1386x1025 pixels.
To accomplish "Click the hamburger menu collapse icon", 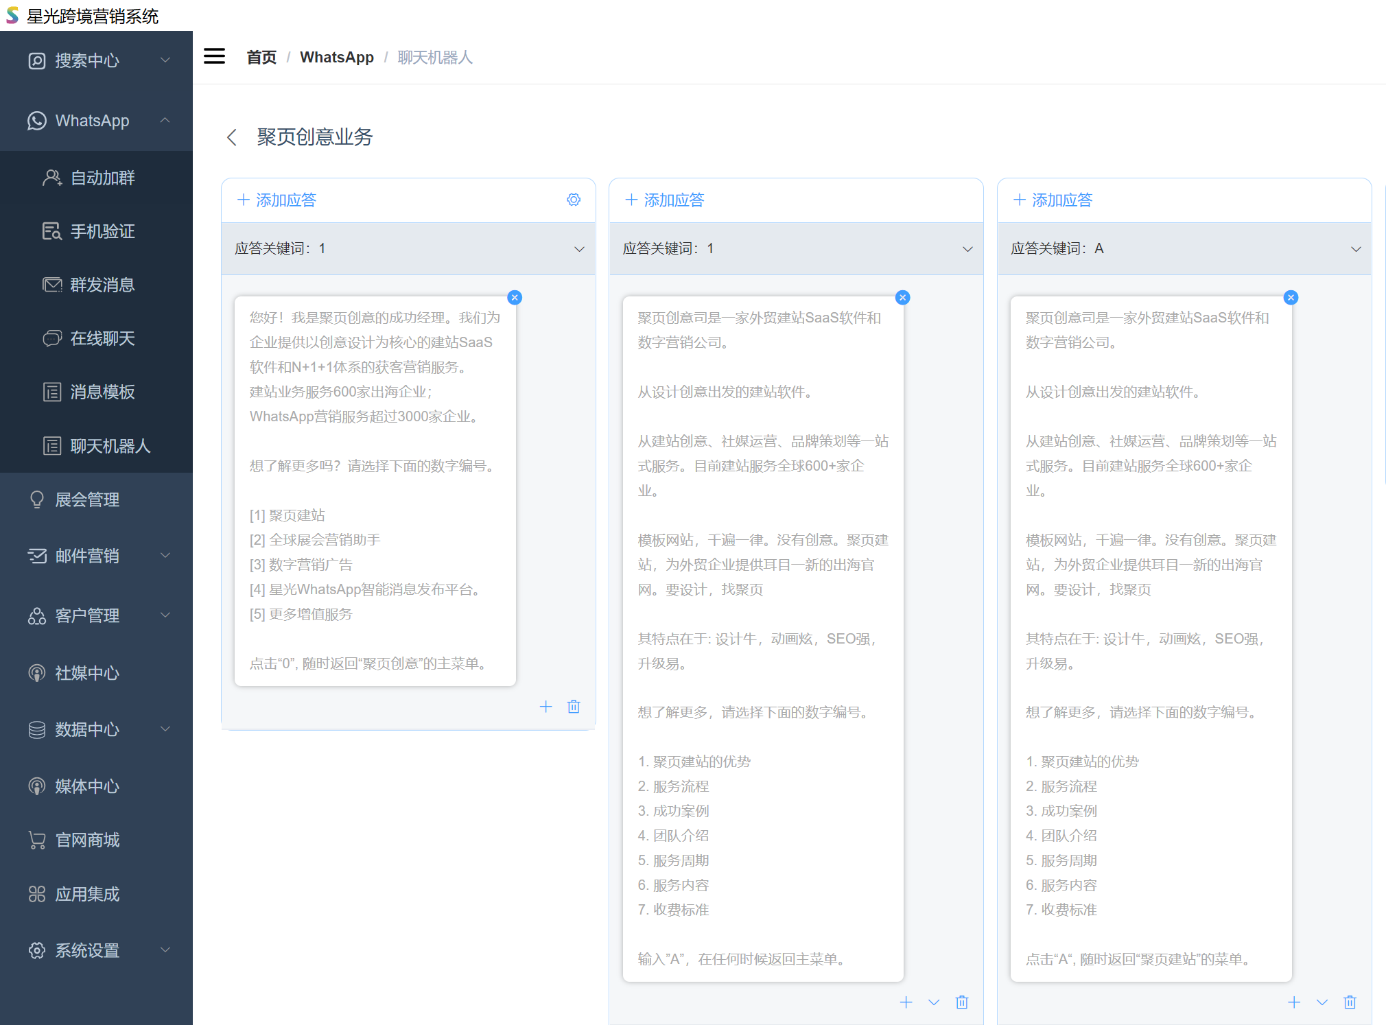I will [x=214, y=56].
